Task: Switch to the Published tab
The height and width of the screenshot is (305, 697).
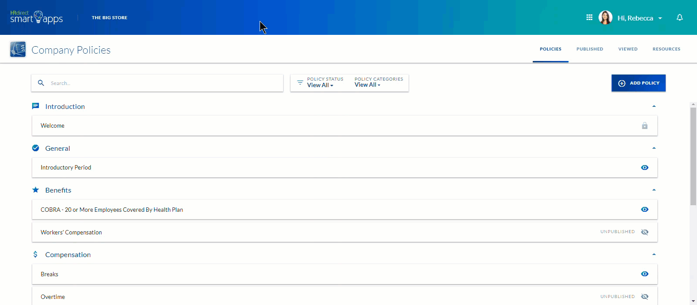Action: [x=590, y=49]
